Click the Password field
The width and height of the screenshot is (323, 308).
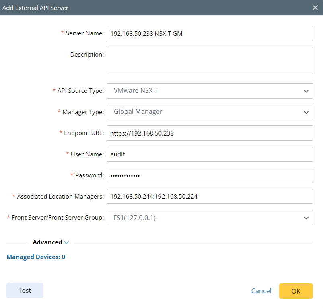coord(210,175)
